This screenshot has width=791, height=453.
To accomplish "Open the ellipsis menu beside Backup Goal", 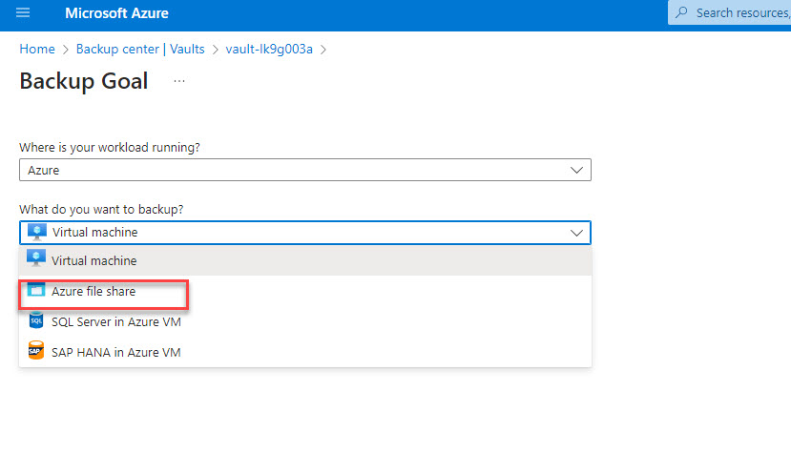I will tap(179, 82).
